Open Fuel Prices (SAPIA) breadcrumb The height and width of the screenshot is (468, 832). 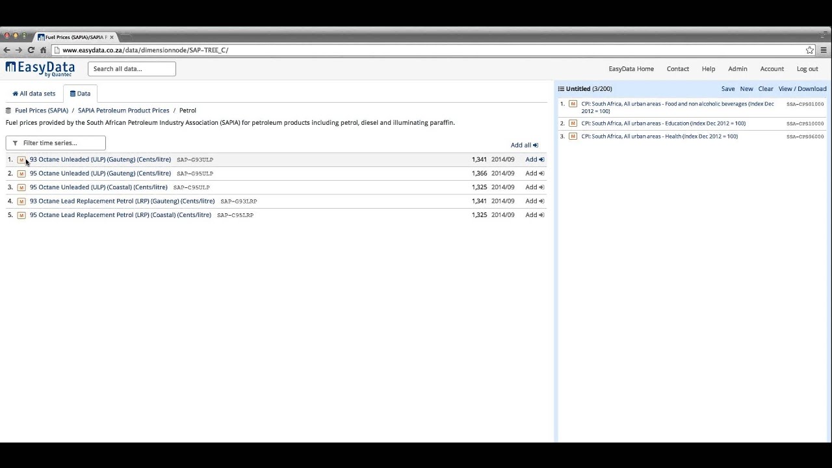[42, 110]
